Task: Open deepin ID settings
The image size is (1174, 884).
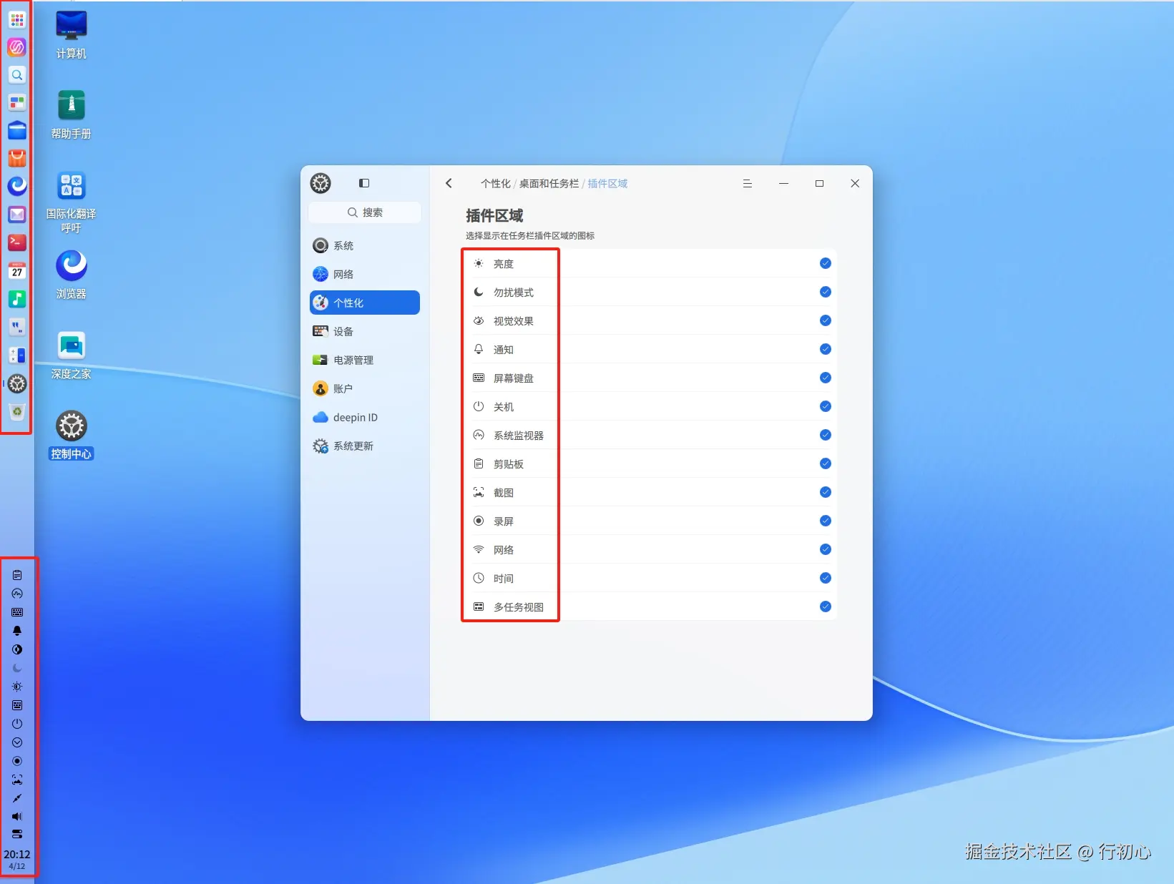Action: pos(365,417)
